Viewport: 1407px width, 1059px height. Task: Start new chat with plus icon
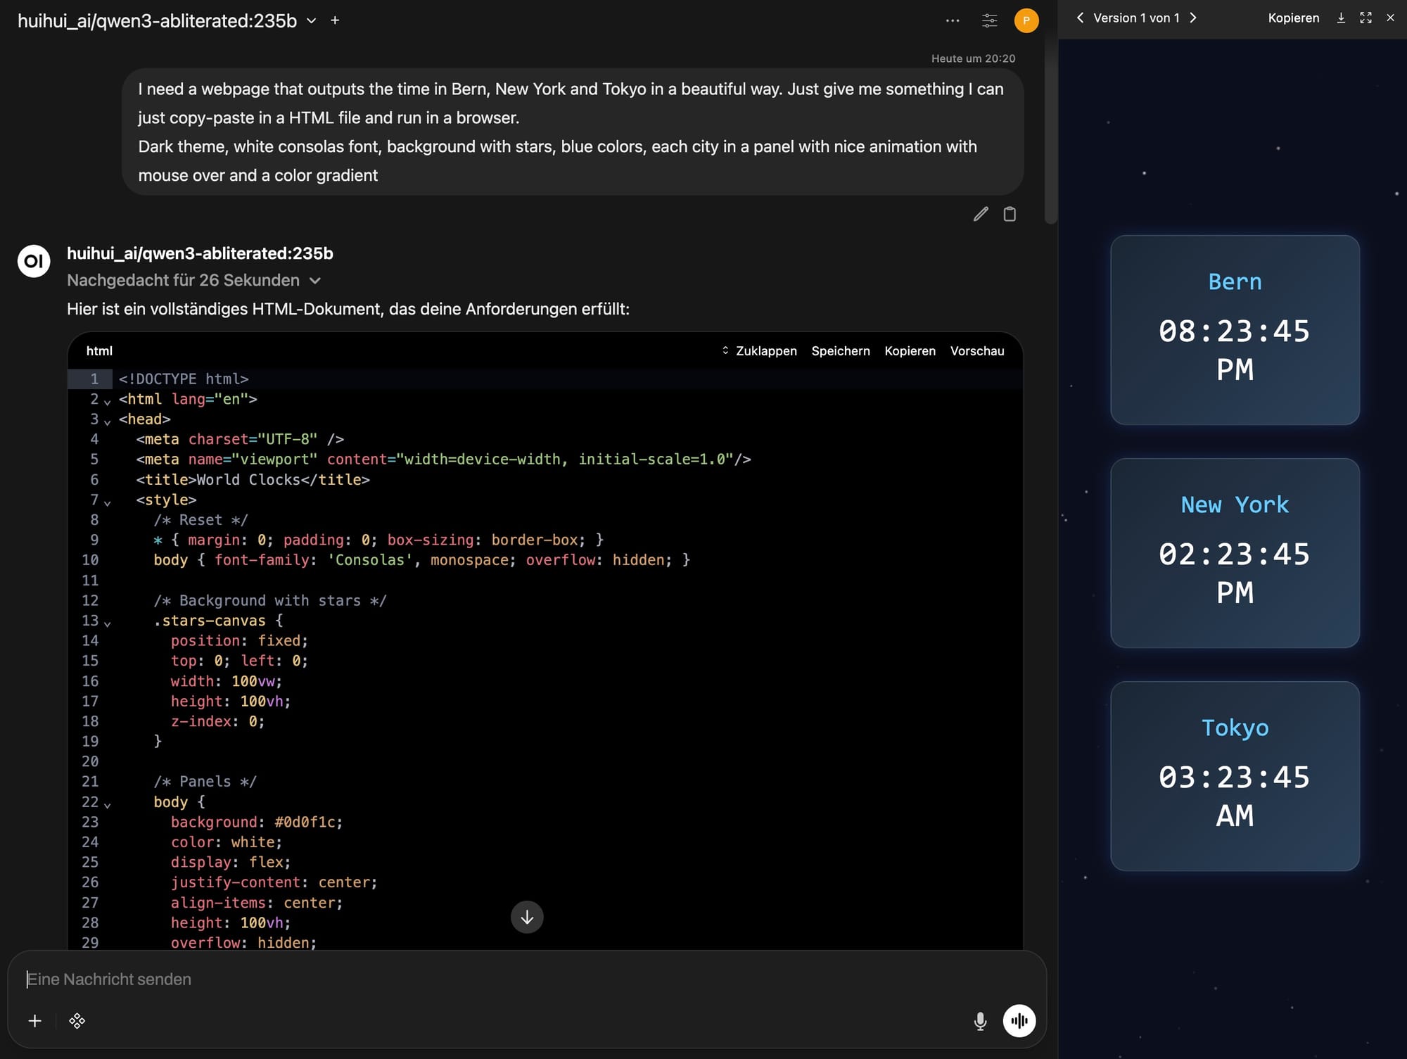[335, 20]
